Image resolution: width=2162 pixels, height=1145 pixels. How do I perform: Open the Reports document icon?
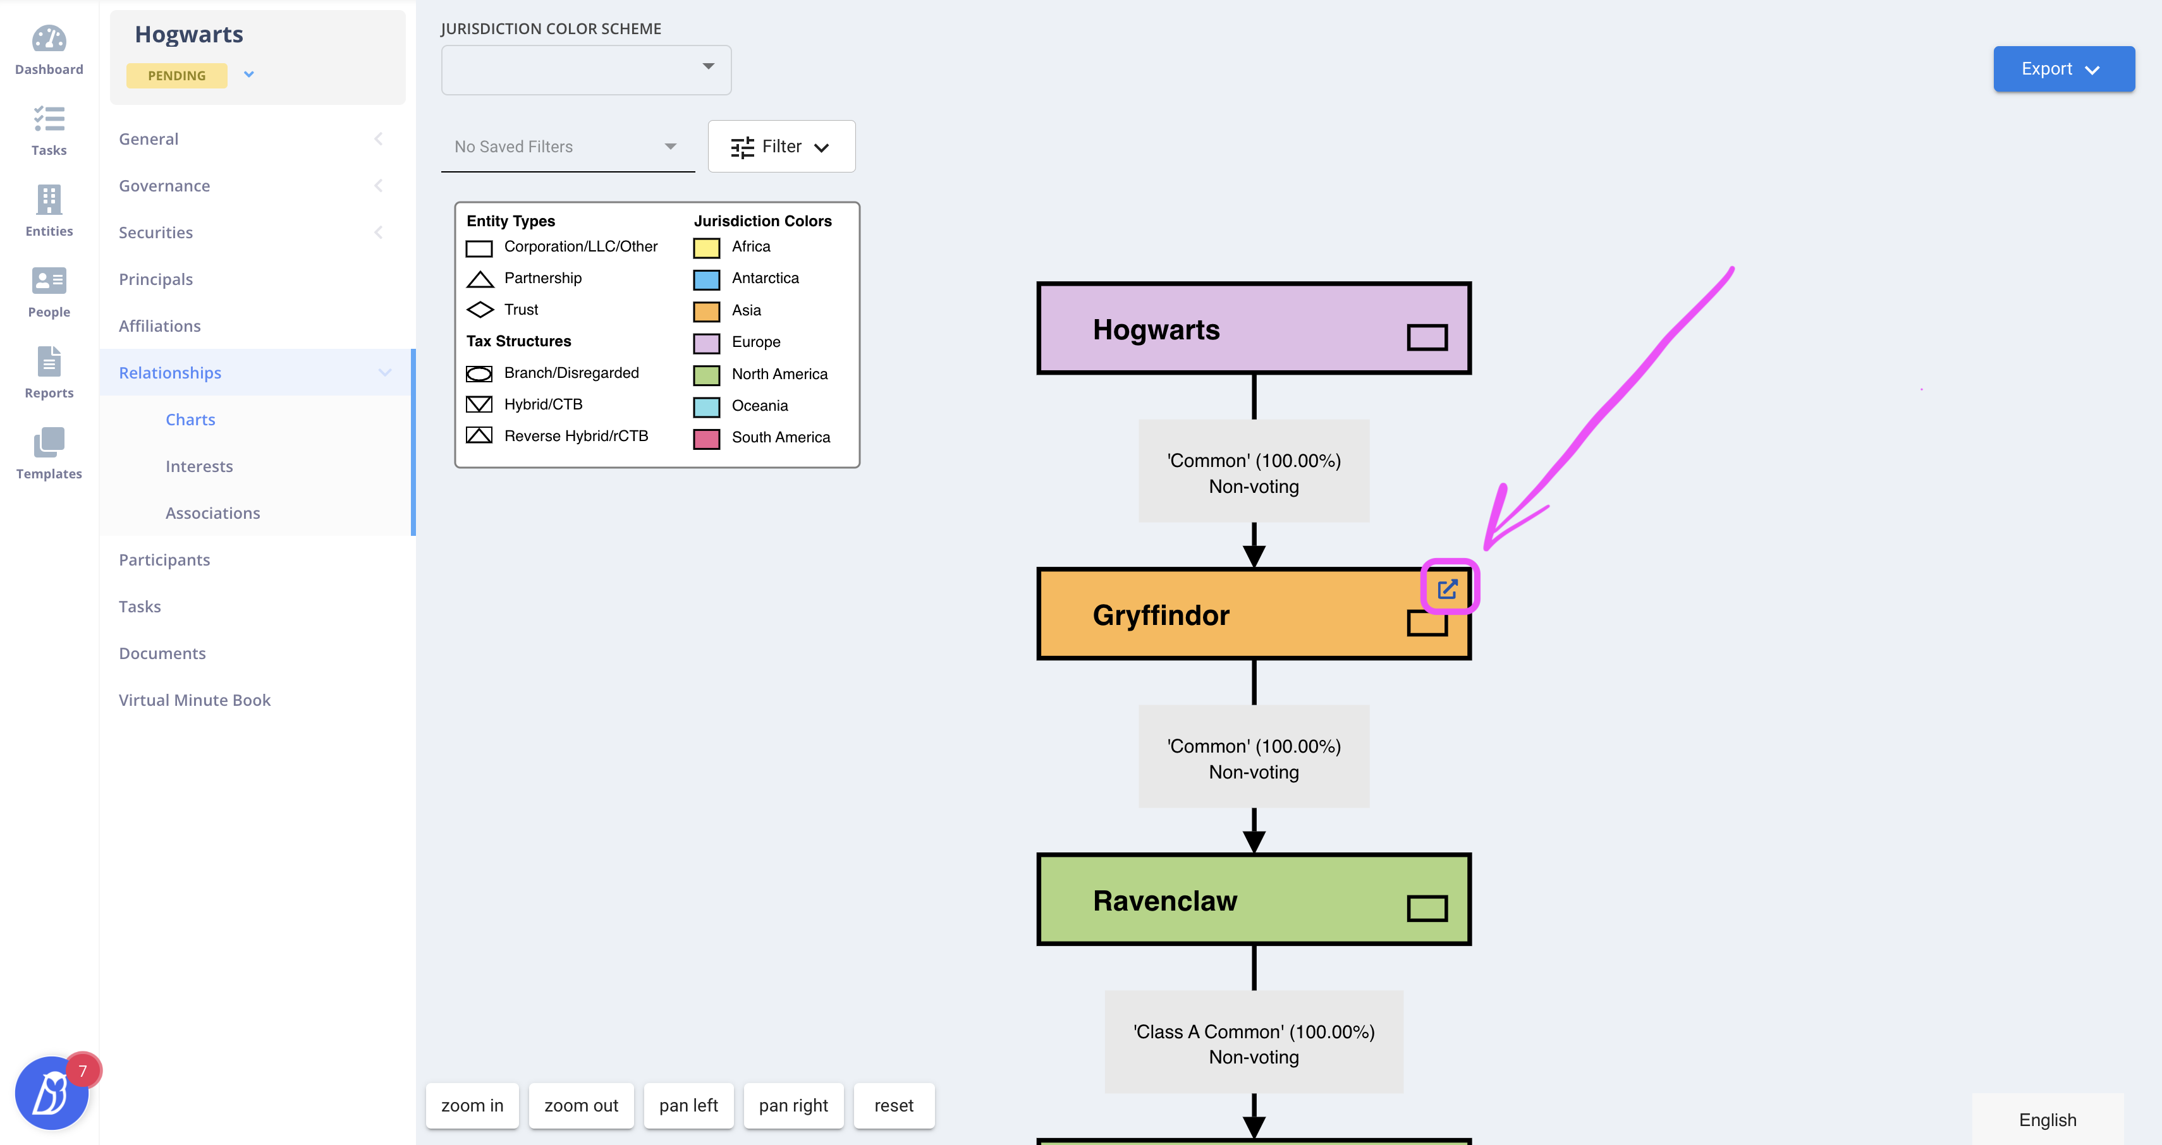(x=49, y=361)
